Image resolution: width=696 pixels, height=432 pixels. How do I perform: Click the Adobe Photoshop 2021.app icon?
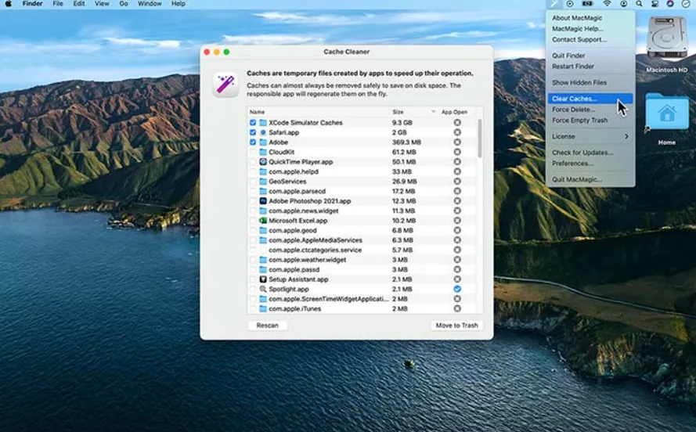pyautogui.click(x=263, y=201)
